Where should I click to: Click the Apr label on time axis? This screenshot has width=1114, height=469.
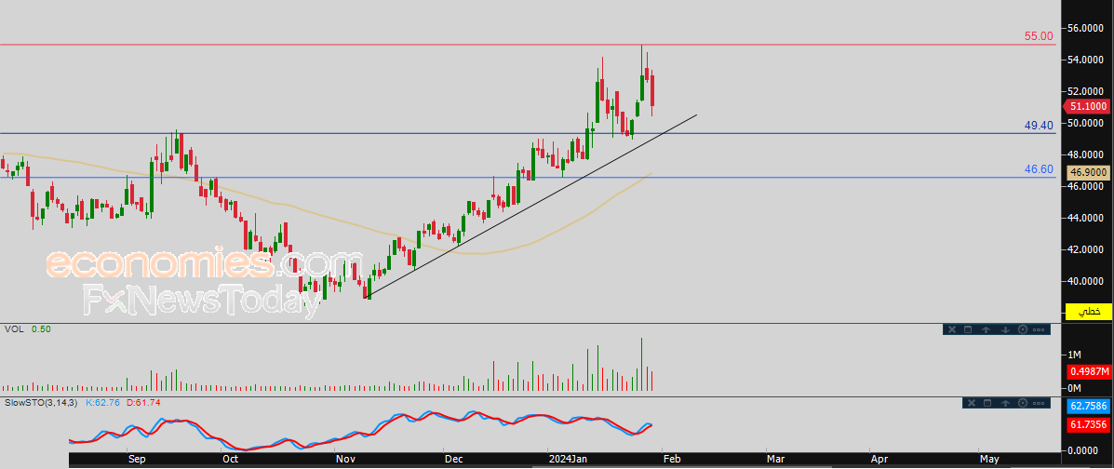point(879,460)
